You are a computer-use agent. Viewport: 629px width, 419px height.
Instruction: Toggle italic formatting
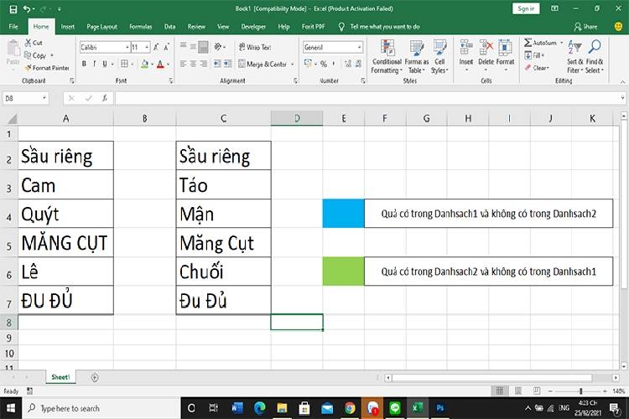point(94,64)
